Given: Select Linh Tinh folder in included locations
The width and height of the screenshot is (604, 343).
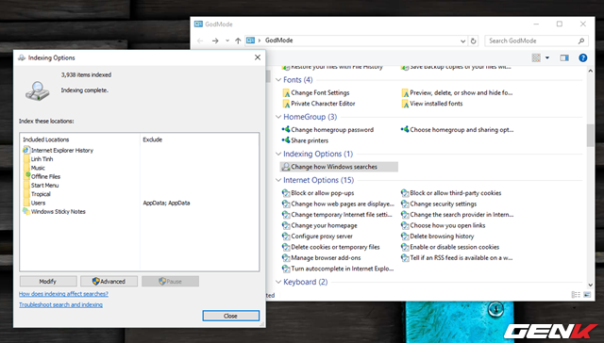Looking at the screenshot, I should [x=38, y=159].
